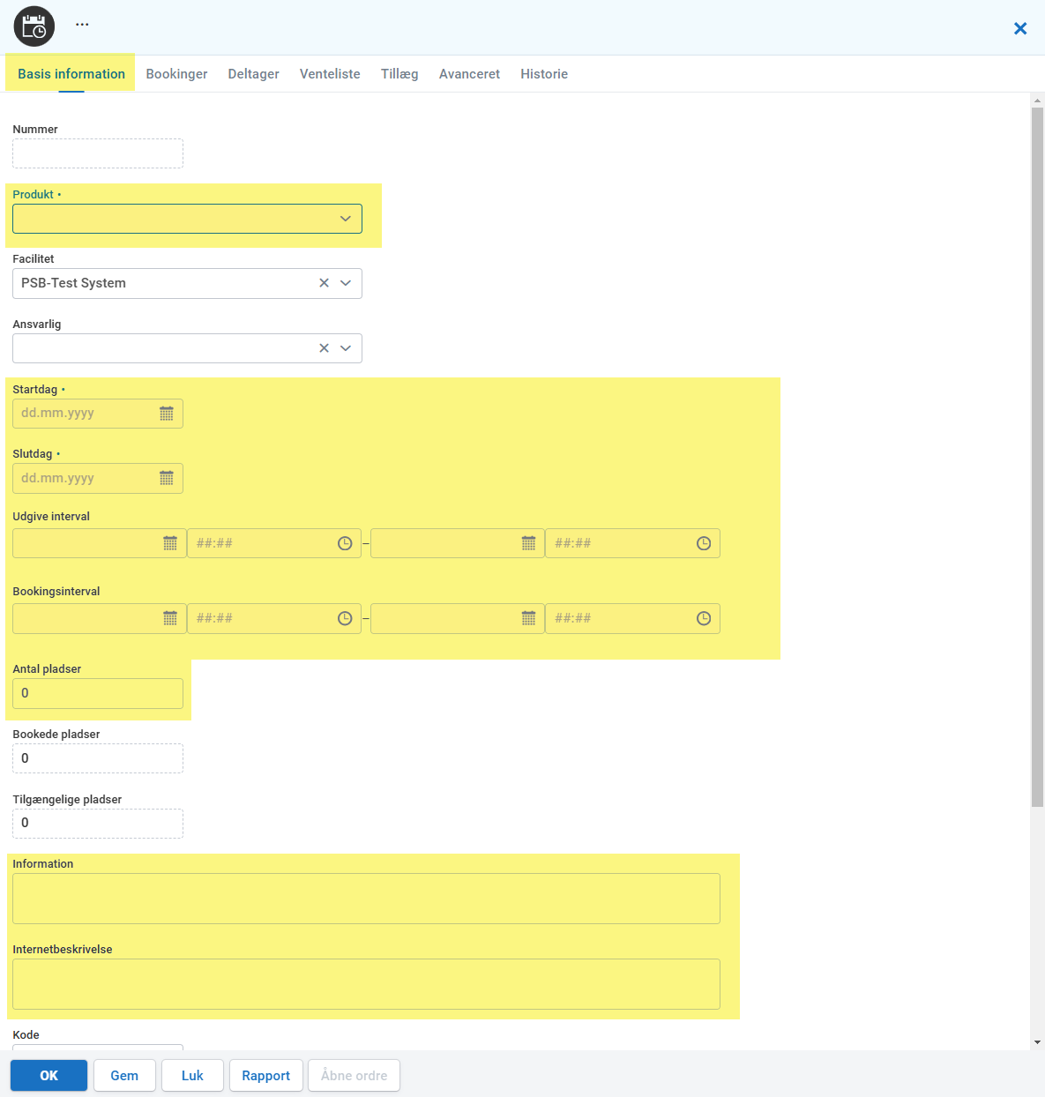This screenshot has width=1045, height=1097.
Task: Open calendar for Bookingsinterval end date
Action: (x=528, y=618)
